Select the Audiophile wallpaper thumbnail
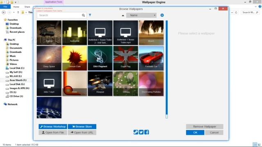Image resolution: width=262 pixels, height=147 pixels. [x=75, y=33]
